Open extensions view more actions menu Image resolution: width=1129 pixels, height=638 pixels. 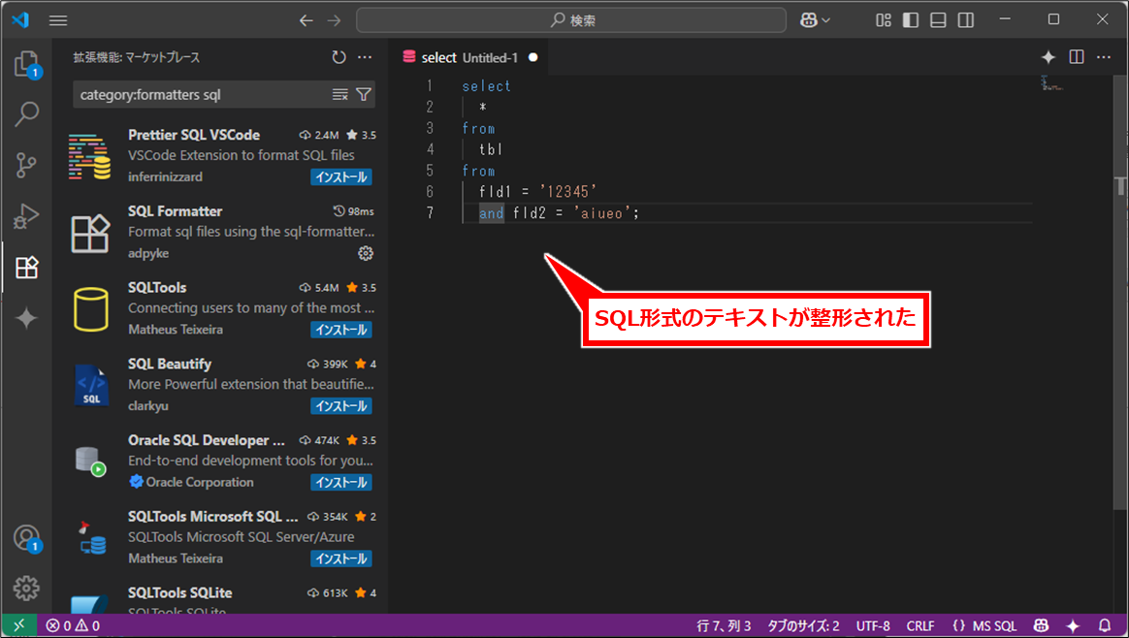point(365,57)
